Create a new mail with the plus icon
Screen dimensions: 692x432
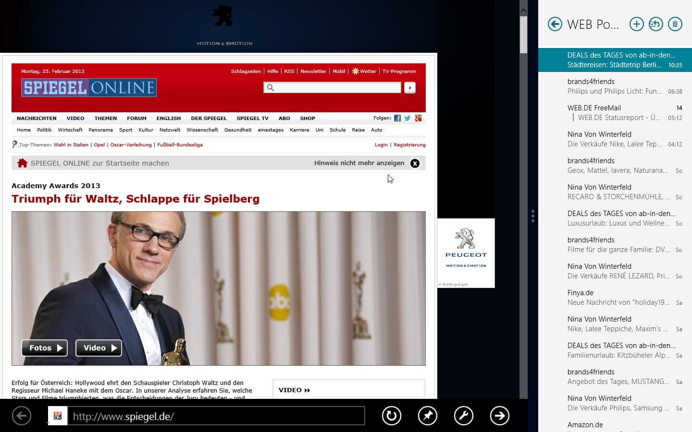coord(636,24)
